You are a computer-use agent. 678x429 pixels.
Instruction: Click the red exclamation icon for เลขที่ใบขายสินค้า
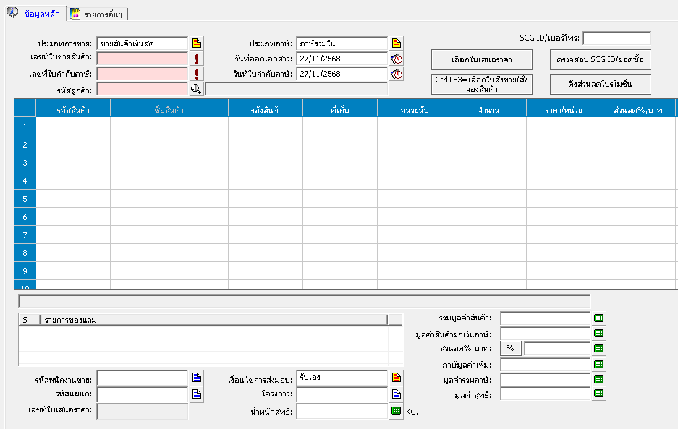coord(196,59)
